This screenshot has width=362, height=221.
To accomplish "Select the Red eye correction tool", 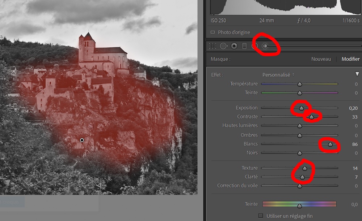I will click(234, 46).
